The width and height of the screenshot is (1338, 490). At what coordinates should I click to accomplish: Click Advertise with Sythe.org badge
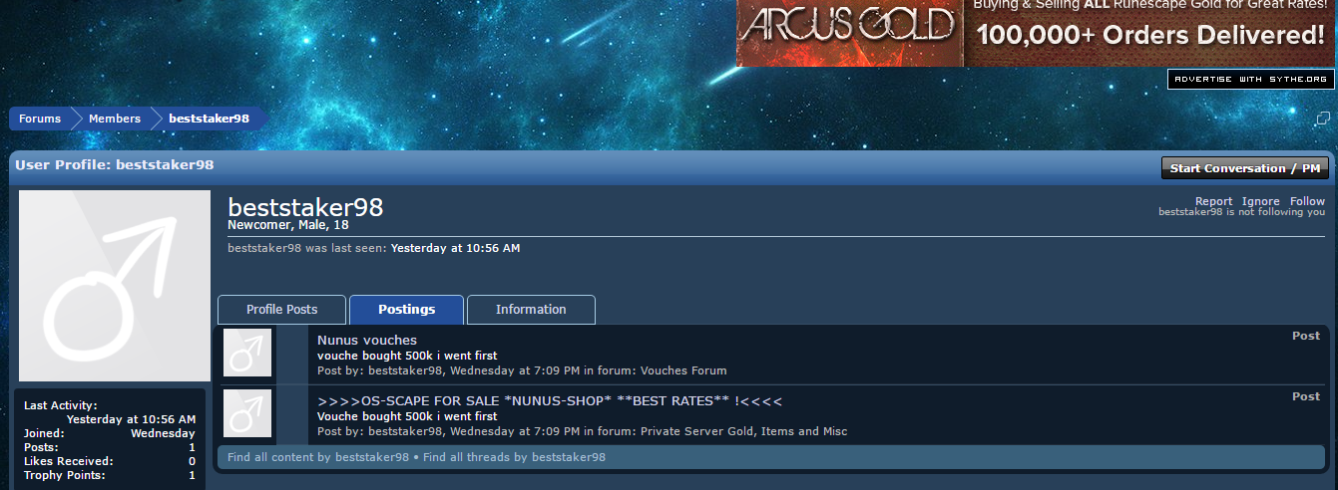1250,79
